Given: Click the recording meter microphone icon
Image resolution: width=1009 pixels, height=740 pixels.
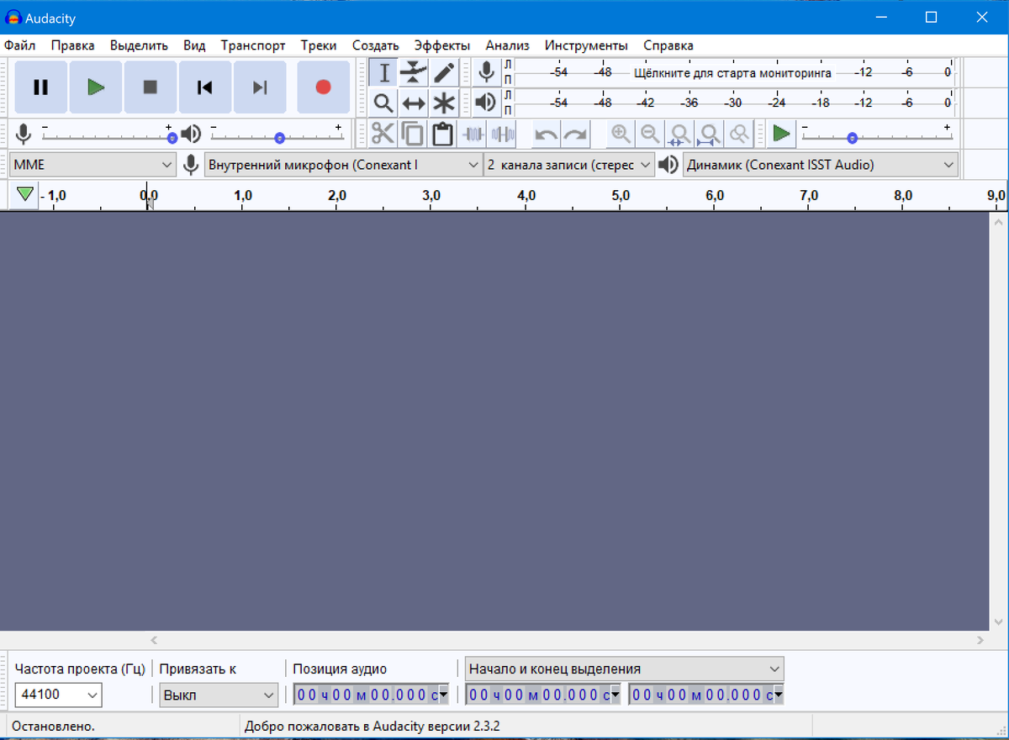Looking at the screenshot, I should point(486,73).
